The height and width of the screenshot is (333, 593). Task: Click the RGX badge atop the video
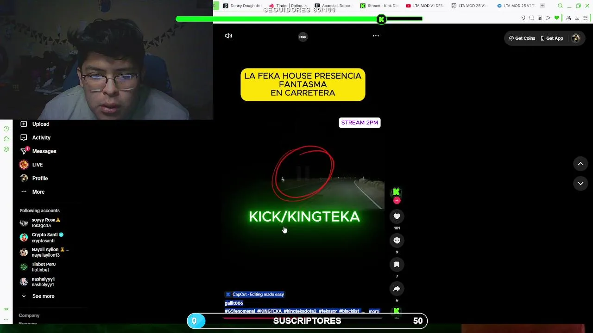[303, 37]
